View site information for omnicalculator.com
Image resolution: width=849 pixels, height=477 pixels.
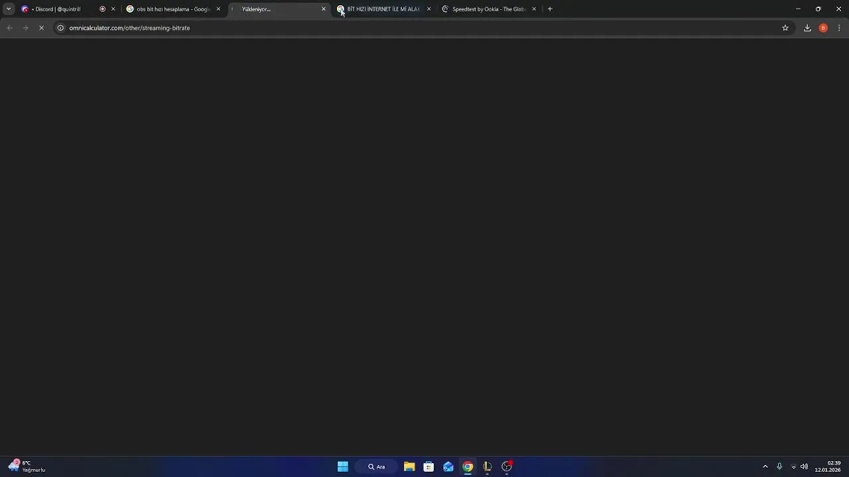(x=60, y=28)
